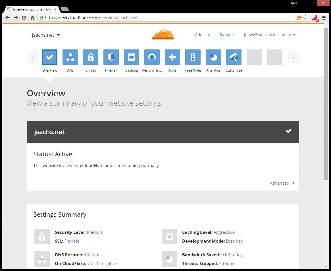Open the Firewall shield icon
This screenshot has width=331, height=271.
coord(111,57)
